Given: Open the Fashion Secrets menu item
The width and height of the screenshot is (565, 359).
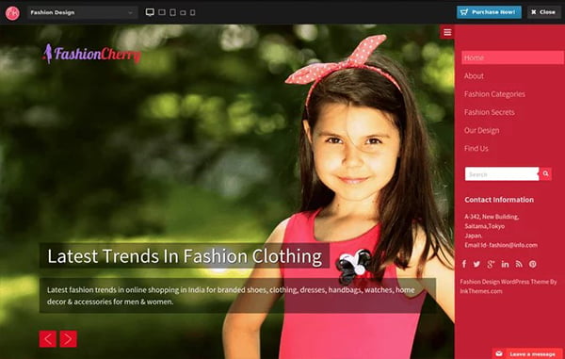Looking at the screenshot, I should tap(490, 112).
